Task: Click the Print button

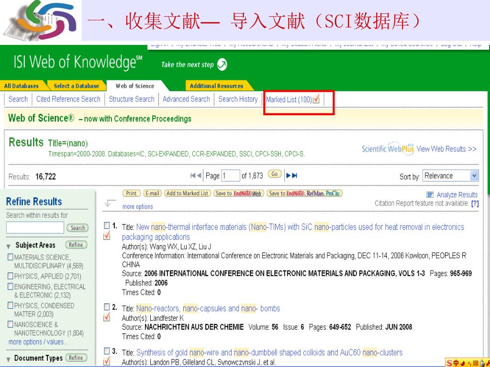Action: [131, 193]
